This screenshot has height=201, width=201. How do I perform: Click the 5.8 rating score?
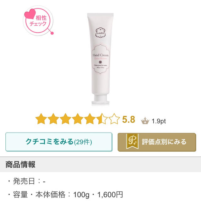(128, 120)
